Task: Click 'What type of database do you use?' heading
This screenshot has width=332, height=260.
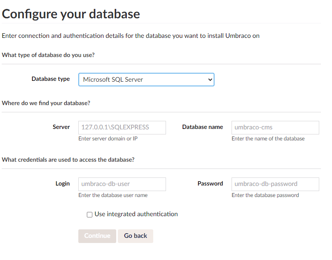Action: pos(48,55)
